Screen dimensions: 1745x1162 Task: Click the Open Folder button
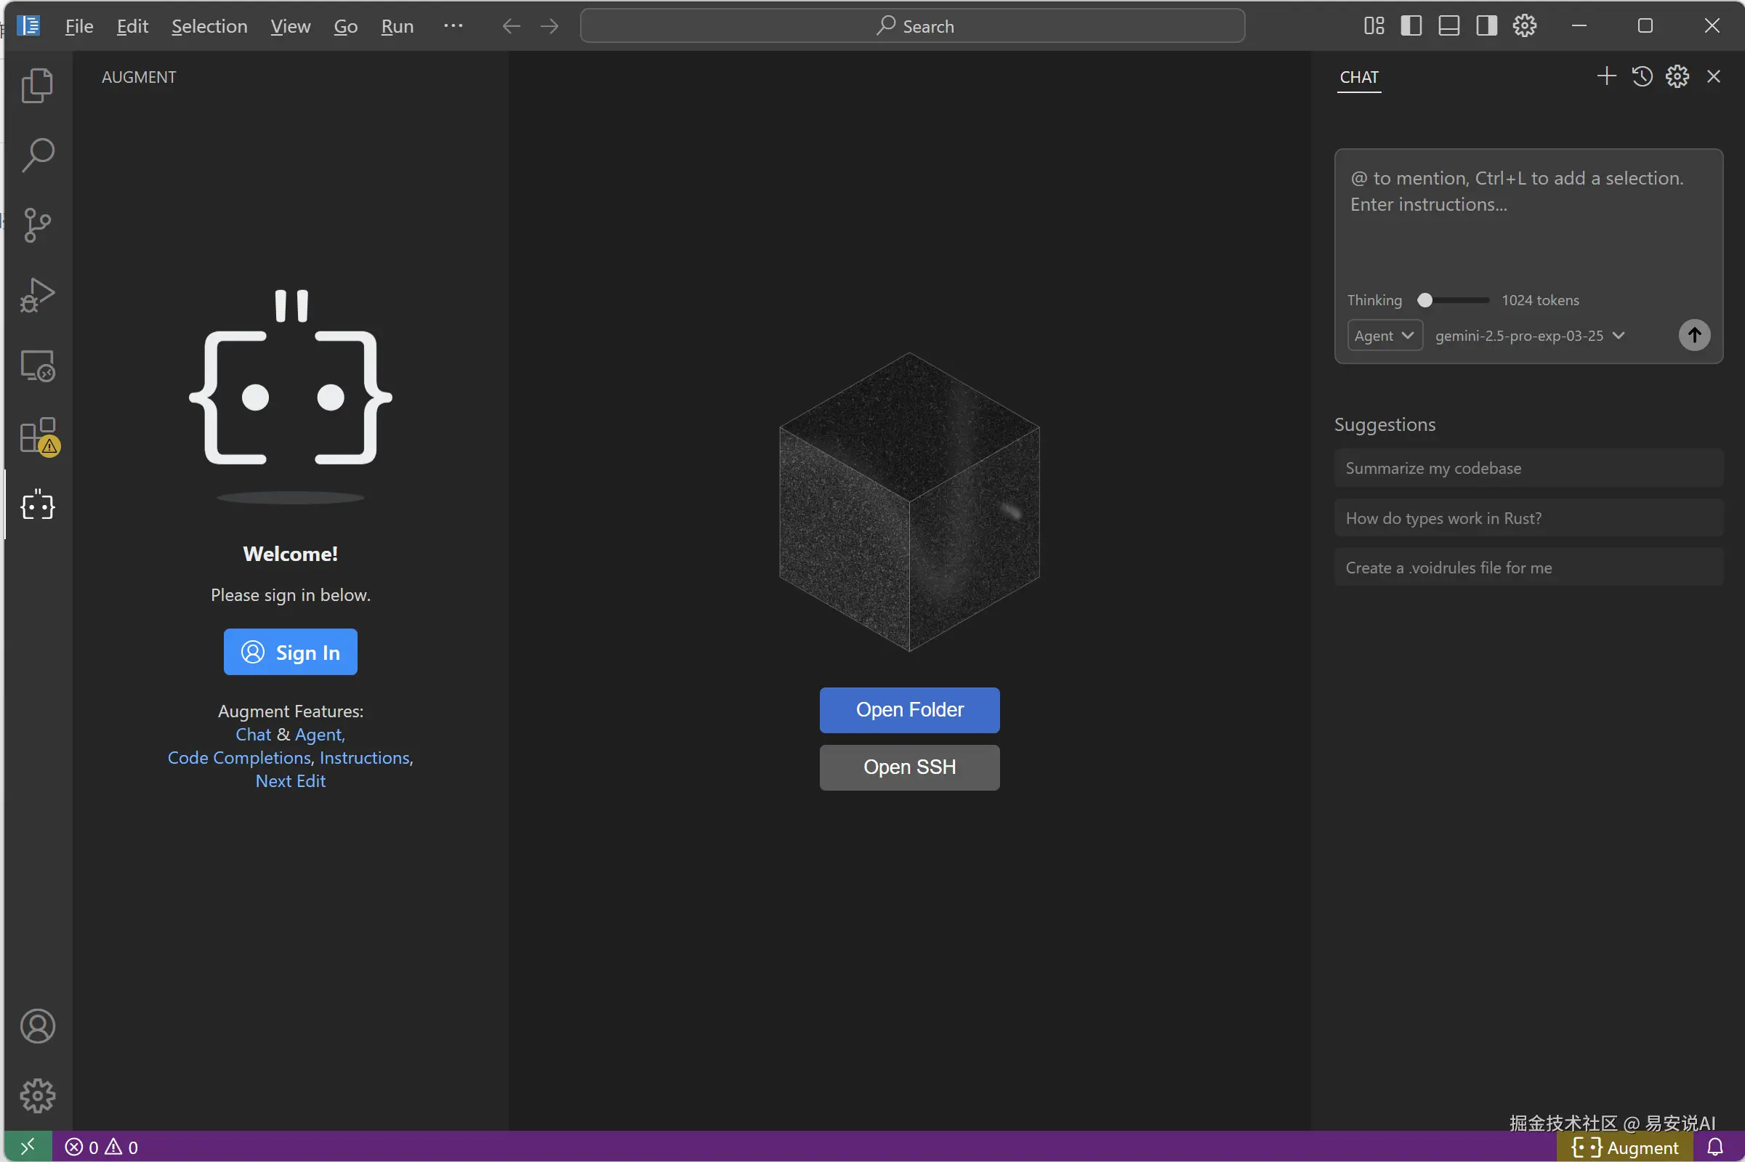[909, 710]
